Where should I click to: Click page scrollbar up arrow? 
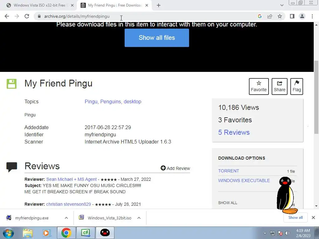[x=317, y=25]
